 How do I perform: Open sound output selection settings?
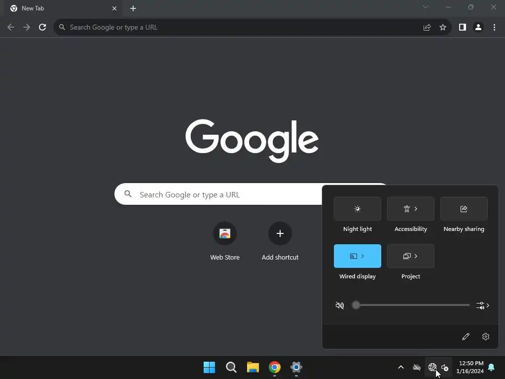tap(482, 305)
